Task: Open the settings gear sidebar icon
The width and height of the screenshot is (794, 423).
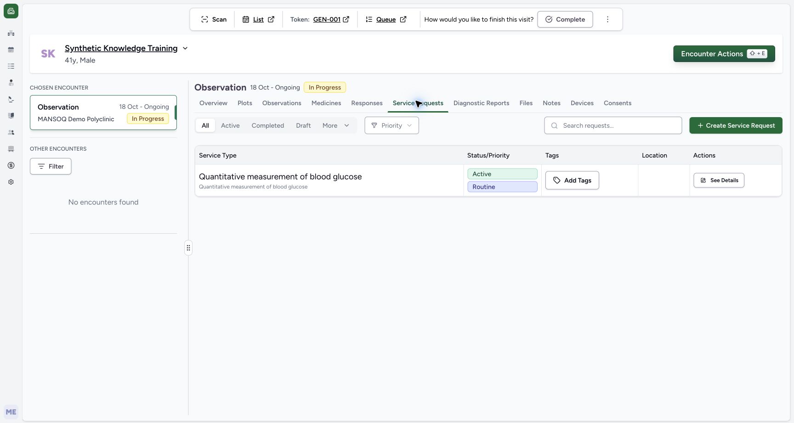Action: point(11,182)
